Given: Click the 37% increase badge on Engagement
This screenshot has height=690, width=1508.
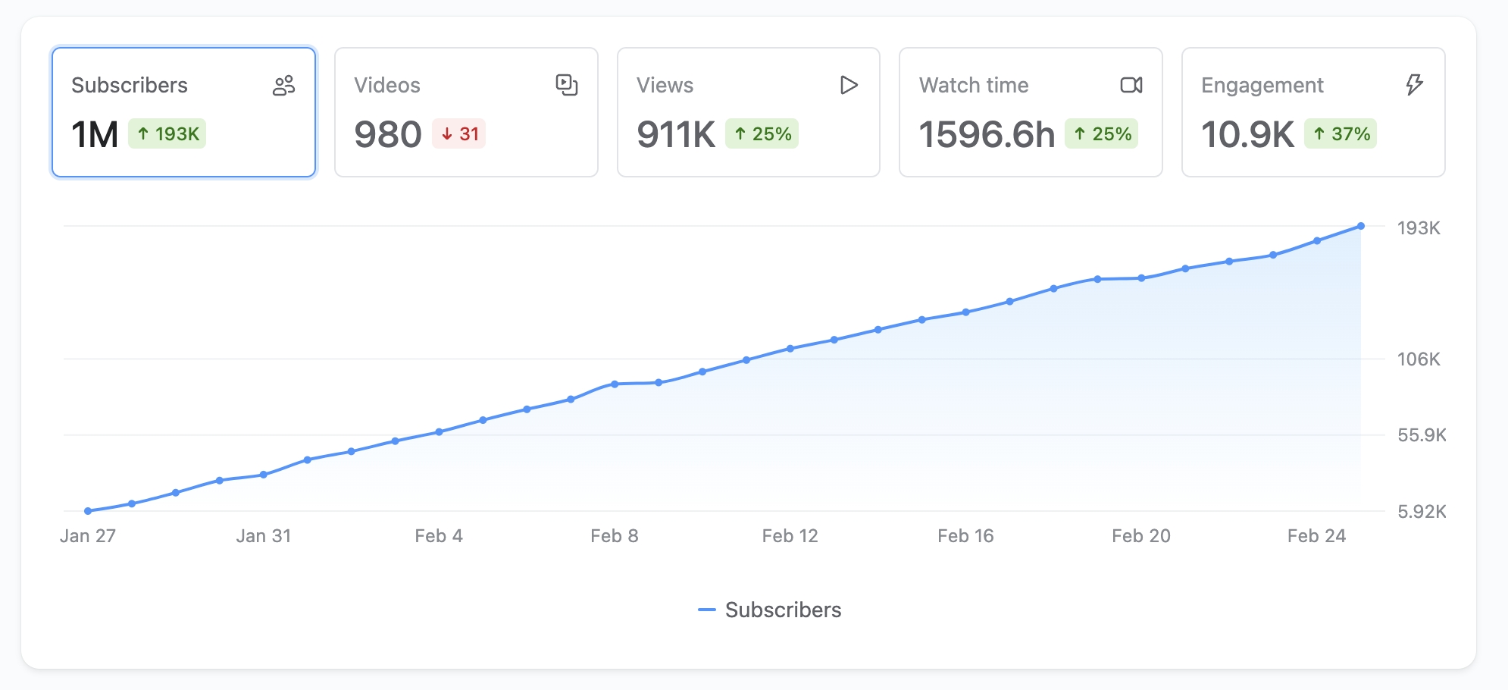Looking at the screenshot, I should pyautogui.click(x=1341, y=134).
